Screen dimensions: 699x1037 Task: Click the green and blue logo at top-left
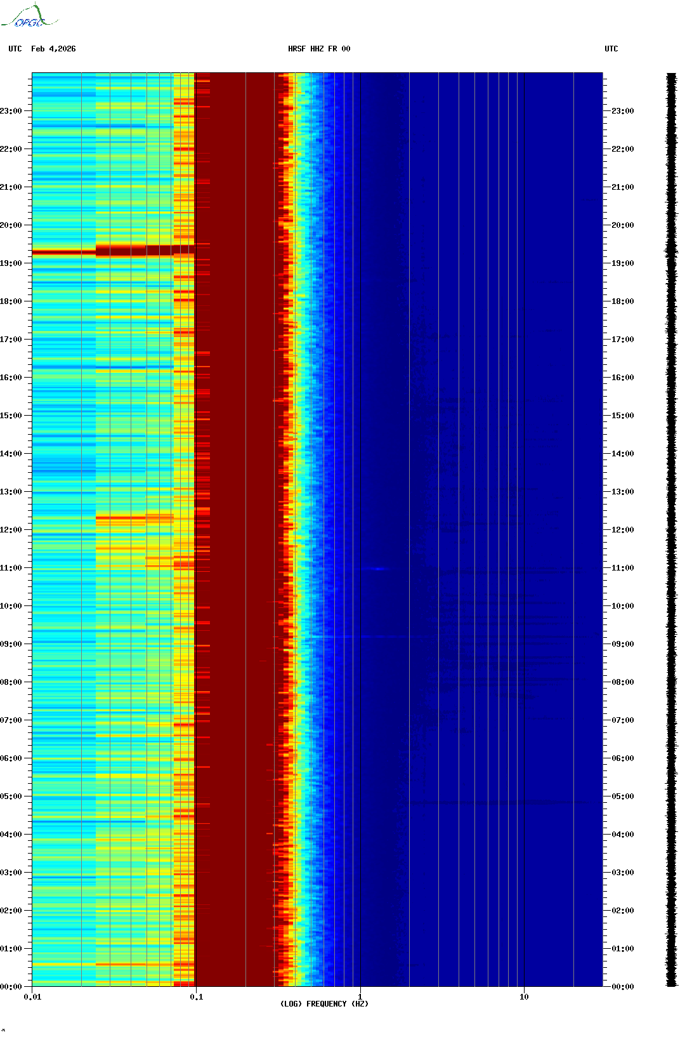tap(29, 17)
